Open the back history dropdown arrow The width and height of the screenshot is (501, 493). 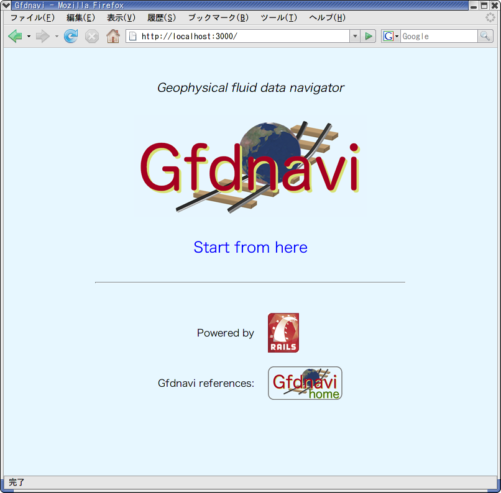coord(29,37)
